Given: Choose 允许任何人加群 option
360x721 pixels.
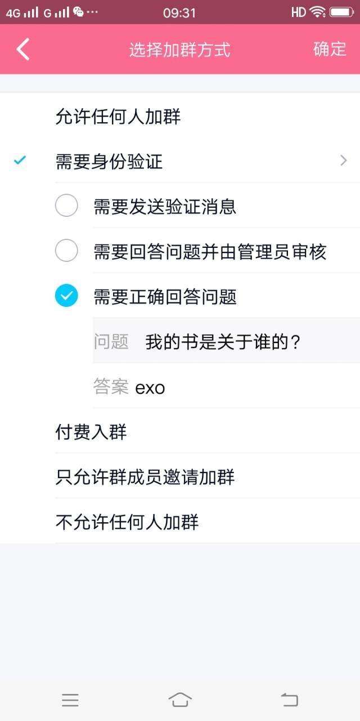Looking at the screenshot, I should [x=180, y=117].
